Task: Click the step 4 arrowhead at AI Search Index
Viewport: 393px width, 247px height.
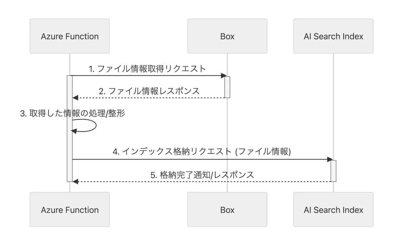Action: pos(330,160)
